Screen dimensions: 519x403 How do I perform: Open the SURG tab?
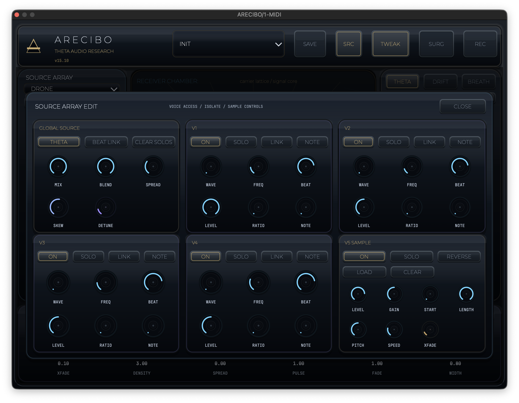pyautogui.click(x=436, y=44)
